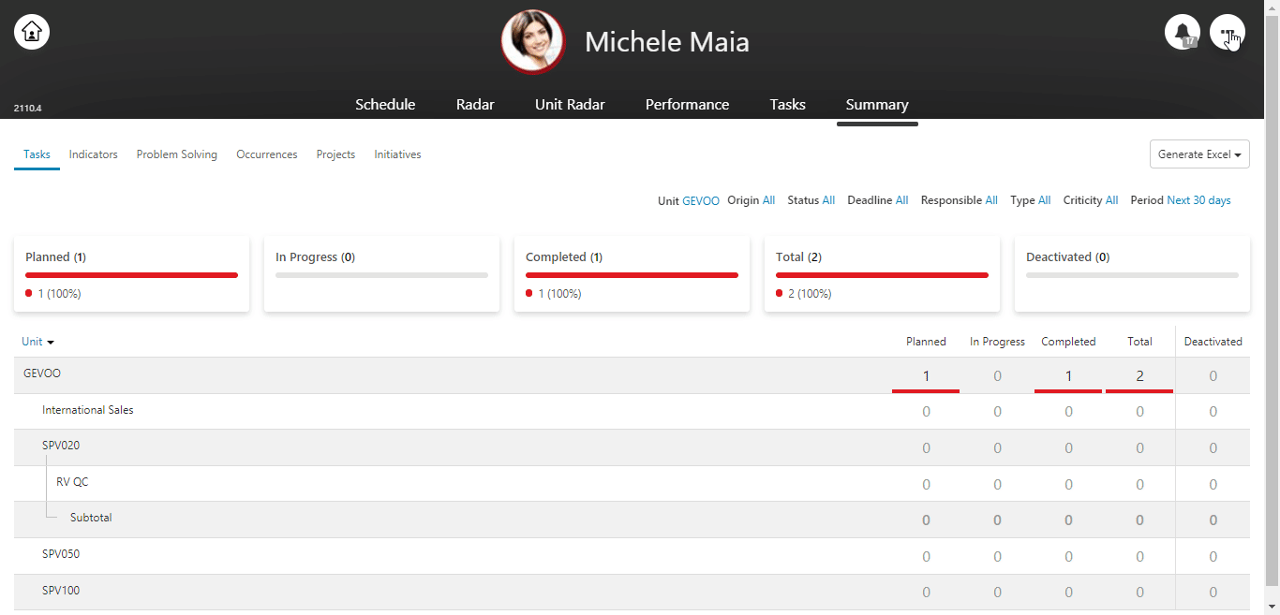This screenshot has width=1280, height=615.
Task: Click the Planned (1) summary card title
Action: tap(56, 256)
